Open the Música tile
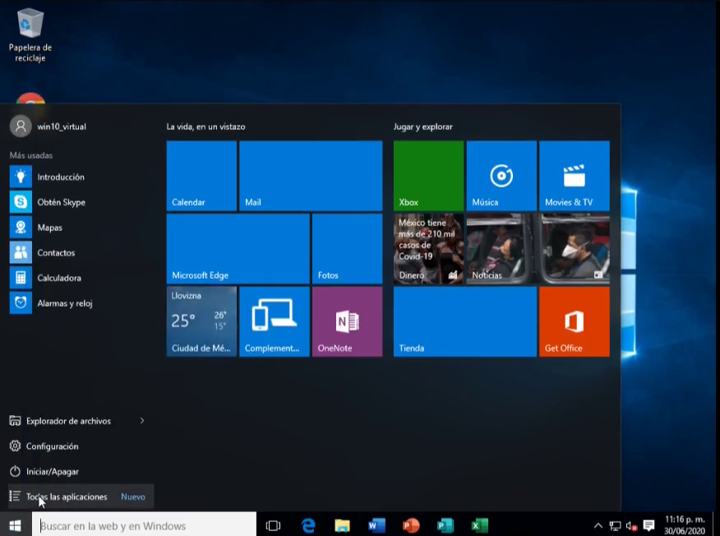This screenshot has height=536, width=720. pos(501,175)
